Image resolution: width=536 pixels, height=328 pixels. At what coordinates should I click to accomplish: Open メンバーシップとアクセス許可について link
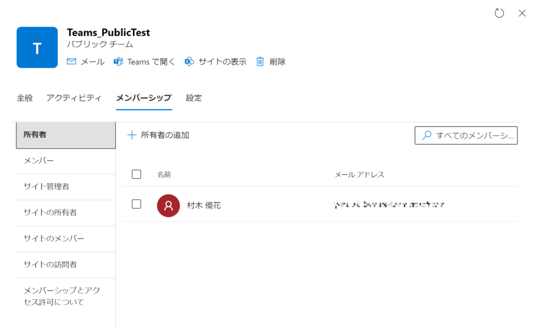tap(62, 296)
